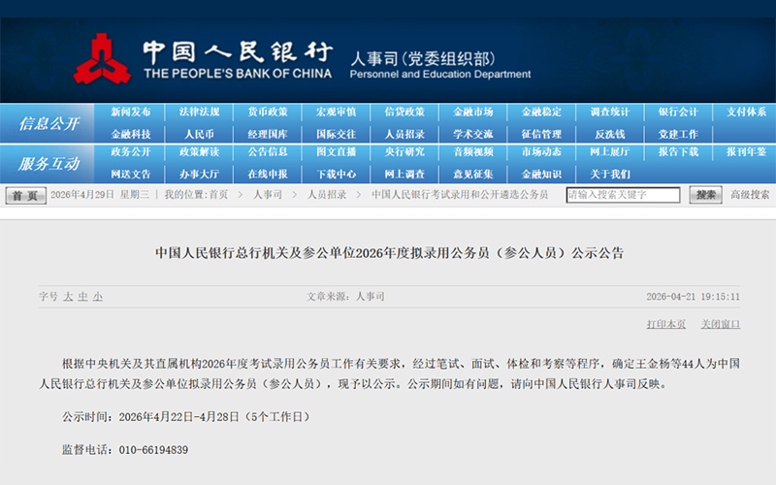Follow breadcrumb link 首页 after 我的位置

coord(218,195)
